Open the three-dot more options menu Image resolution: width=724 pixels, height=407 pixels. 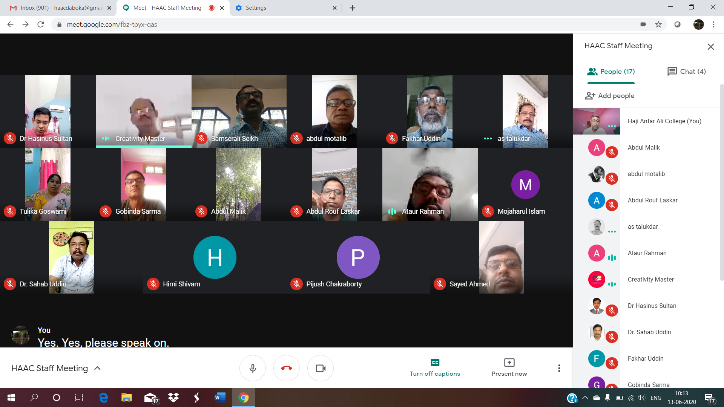(x=559, y=368)
